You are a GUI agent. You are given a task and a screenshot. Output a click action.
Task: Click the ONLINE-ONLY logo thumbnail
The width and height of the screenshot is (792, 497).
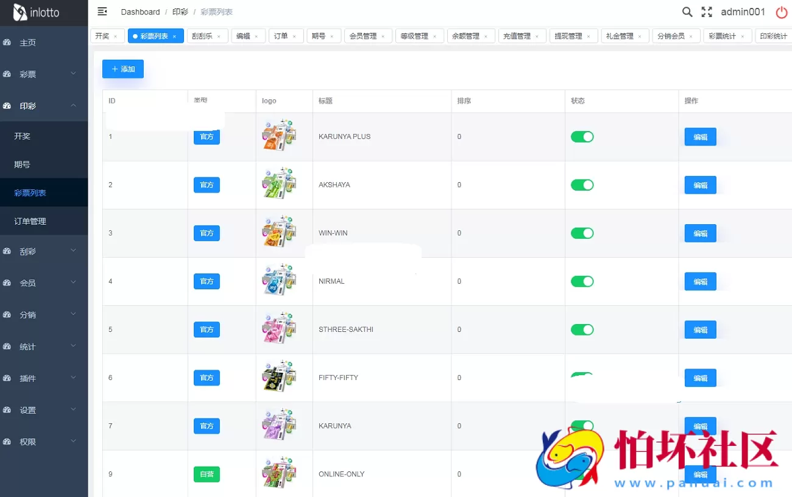pyautogui.click(x=278, y=473)
